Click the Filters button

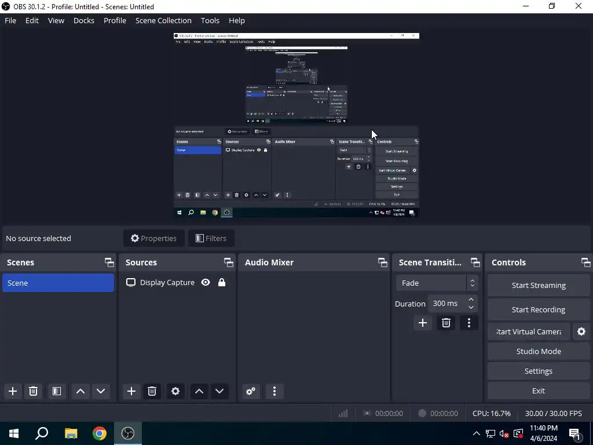pyautogui.click(x=211, y=238)
